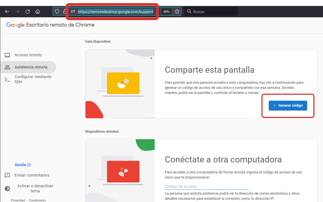The image size is (323, 202).
Task: Reload the page with the refresh icon
Action: [x=28, y=12]
